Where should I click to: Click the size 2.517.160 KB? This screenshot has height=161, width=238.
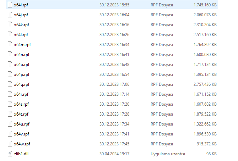(x=205, y=35)
